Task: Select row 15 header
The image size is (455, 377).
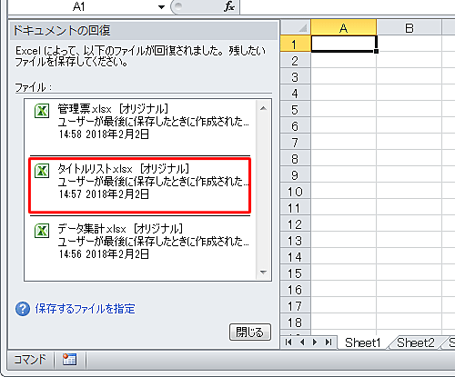Action: tap(296, 273)
